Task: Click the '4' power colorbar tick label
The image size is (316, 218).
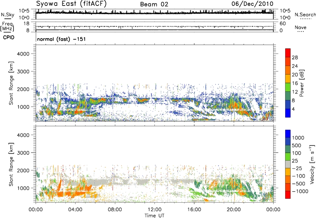Action: [293, 109]
